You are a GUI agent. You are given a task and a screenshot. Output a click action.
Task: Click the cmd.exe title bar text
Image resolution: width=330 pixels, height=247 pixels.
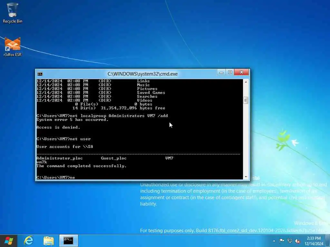pyautogui.click(x=142, y=74)
